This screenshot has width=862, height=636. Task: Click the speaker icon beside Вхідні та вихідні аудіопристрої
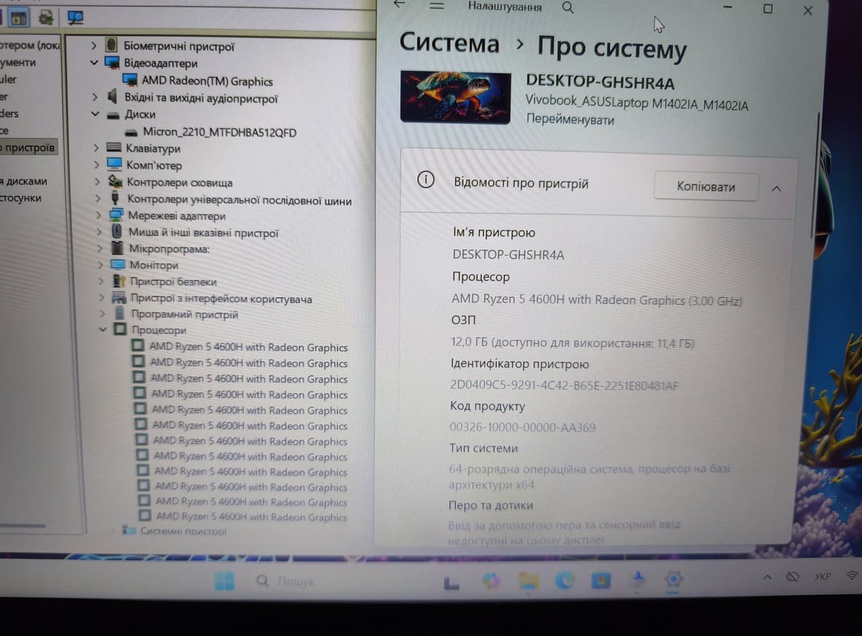[113, 98]
